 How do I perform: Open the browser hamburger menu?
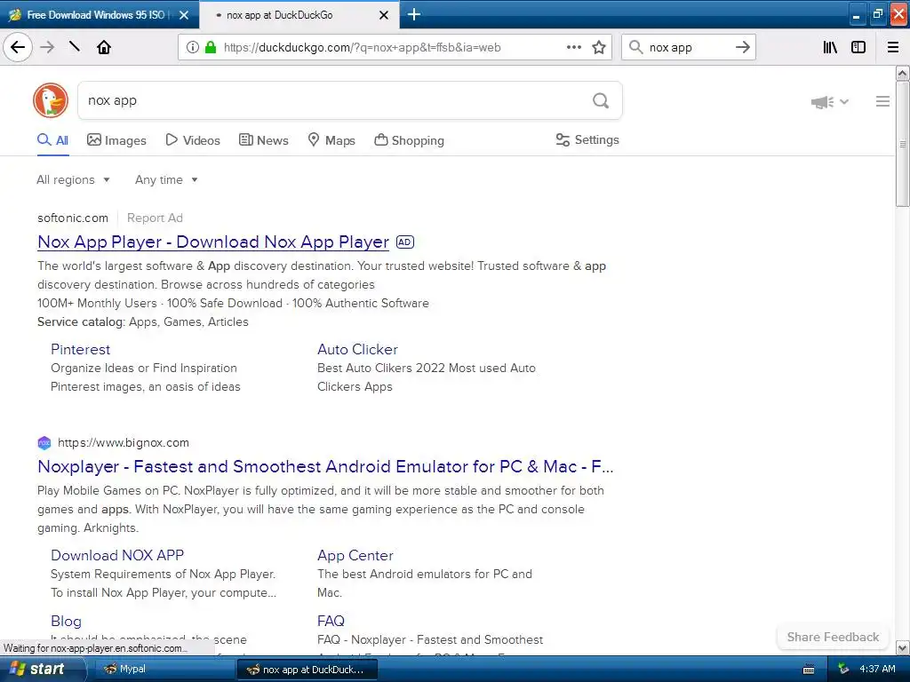893,47
